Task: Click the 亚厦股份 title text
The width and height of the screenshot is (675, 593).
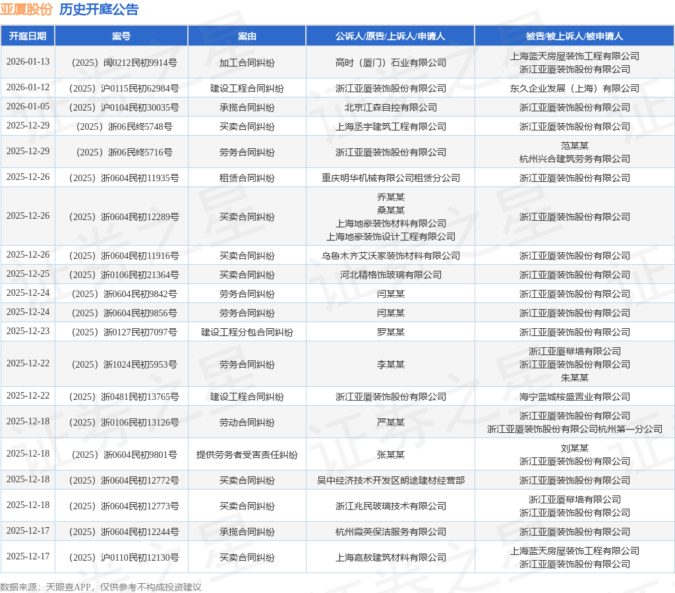Action: pos(26,9)
